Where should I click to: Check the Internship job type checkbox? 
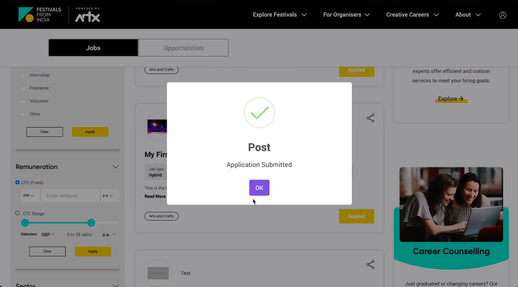click(23, 75)
